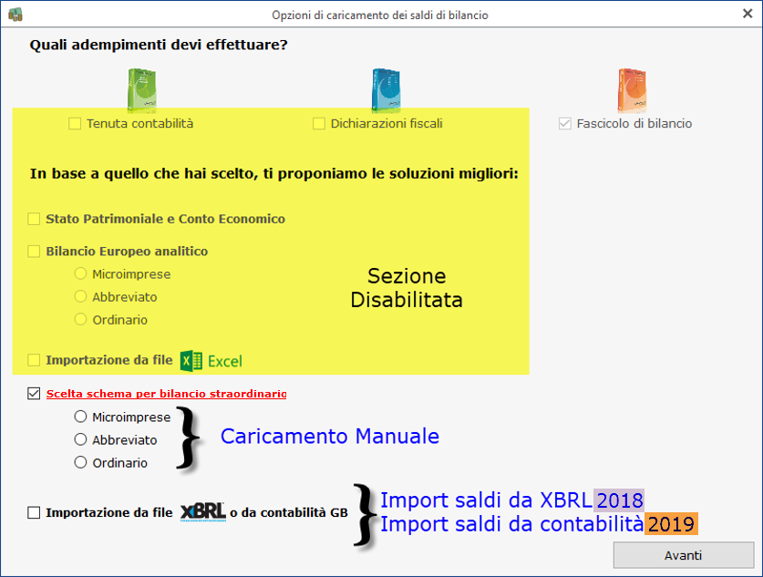Enable Importazione da file XBRL checkbox
The height and width of the screenshot is (577, 763).
click(x=34, y=513)
